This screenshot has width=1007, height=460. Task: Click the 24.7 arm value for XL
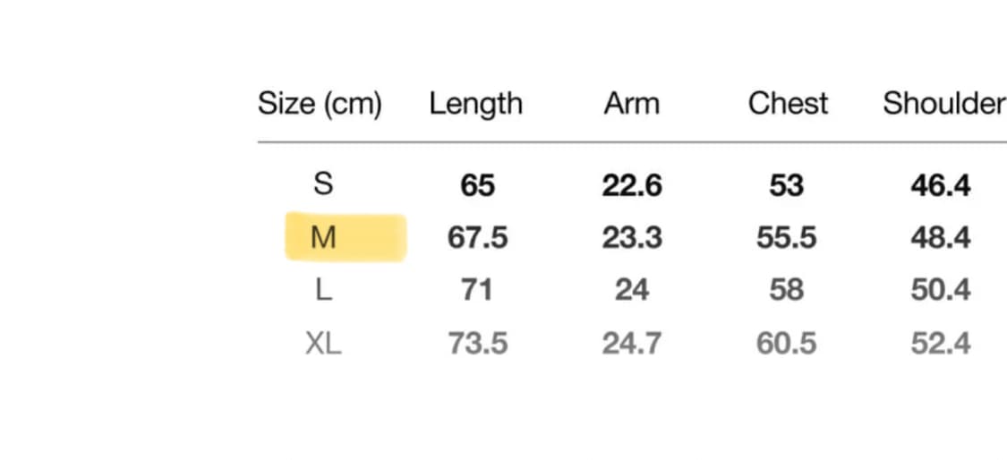tap(632, 344)
